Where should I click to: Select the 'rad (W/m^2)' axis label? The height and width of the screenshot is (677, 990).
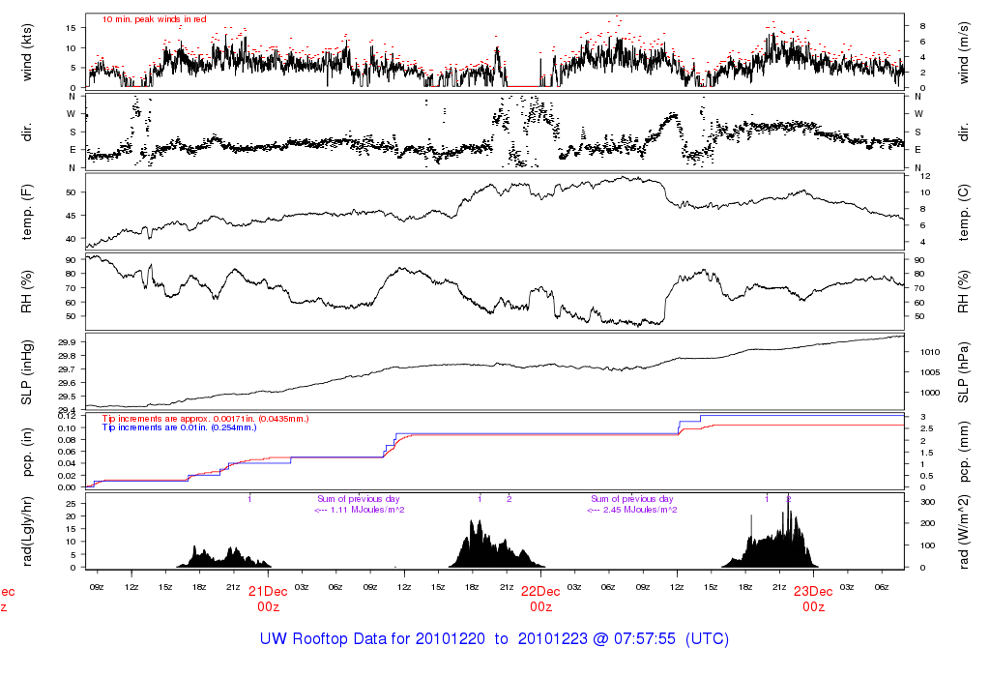point(964,532)
